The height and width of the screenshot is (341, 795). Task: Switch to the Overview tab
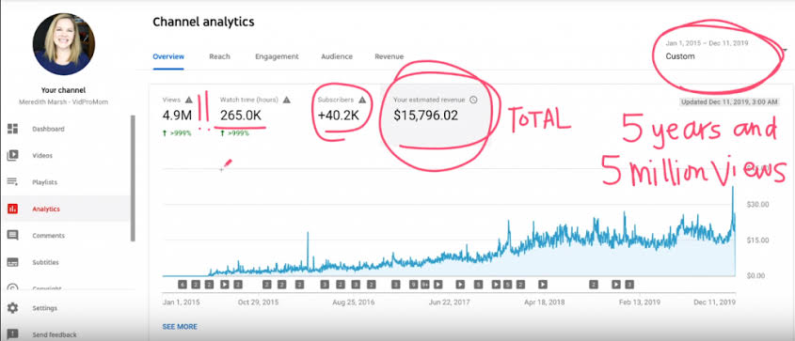pos(168,56)
